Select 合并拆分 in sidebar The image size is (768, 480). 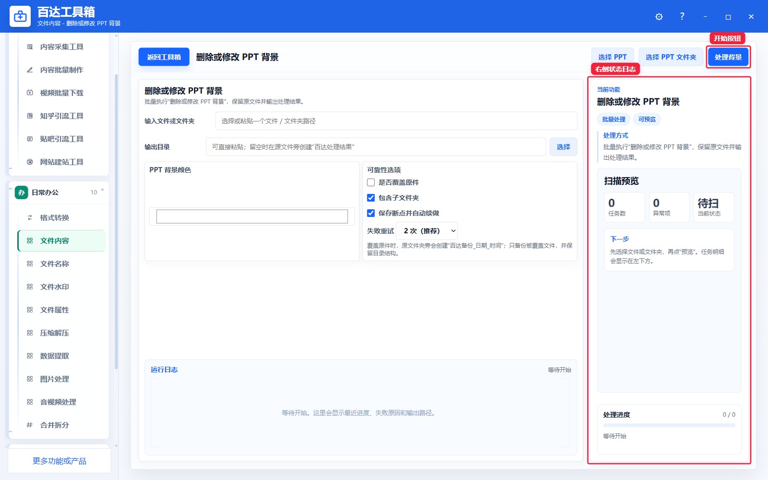point(61,425)
